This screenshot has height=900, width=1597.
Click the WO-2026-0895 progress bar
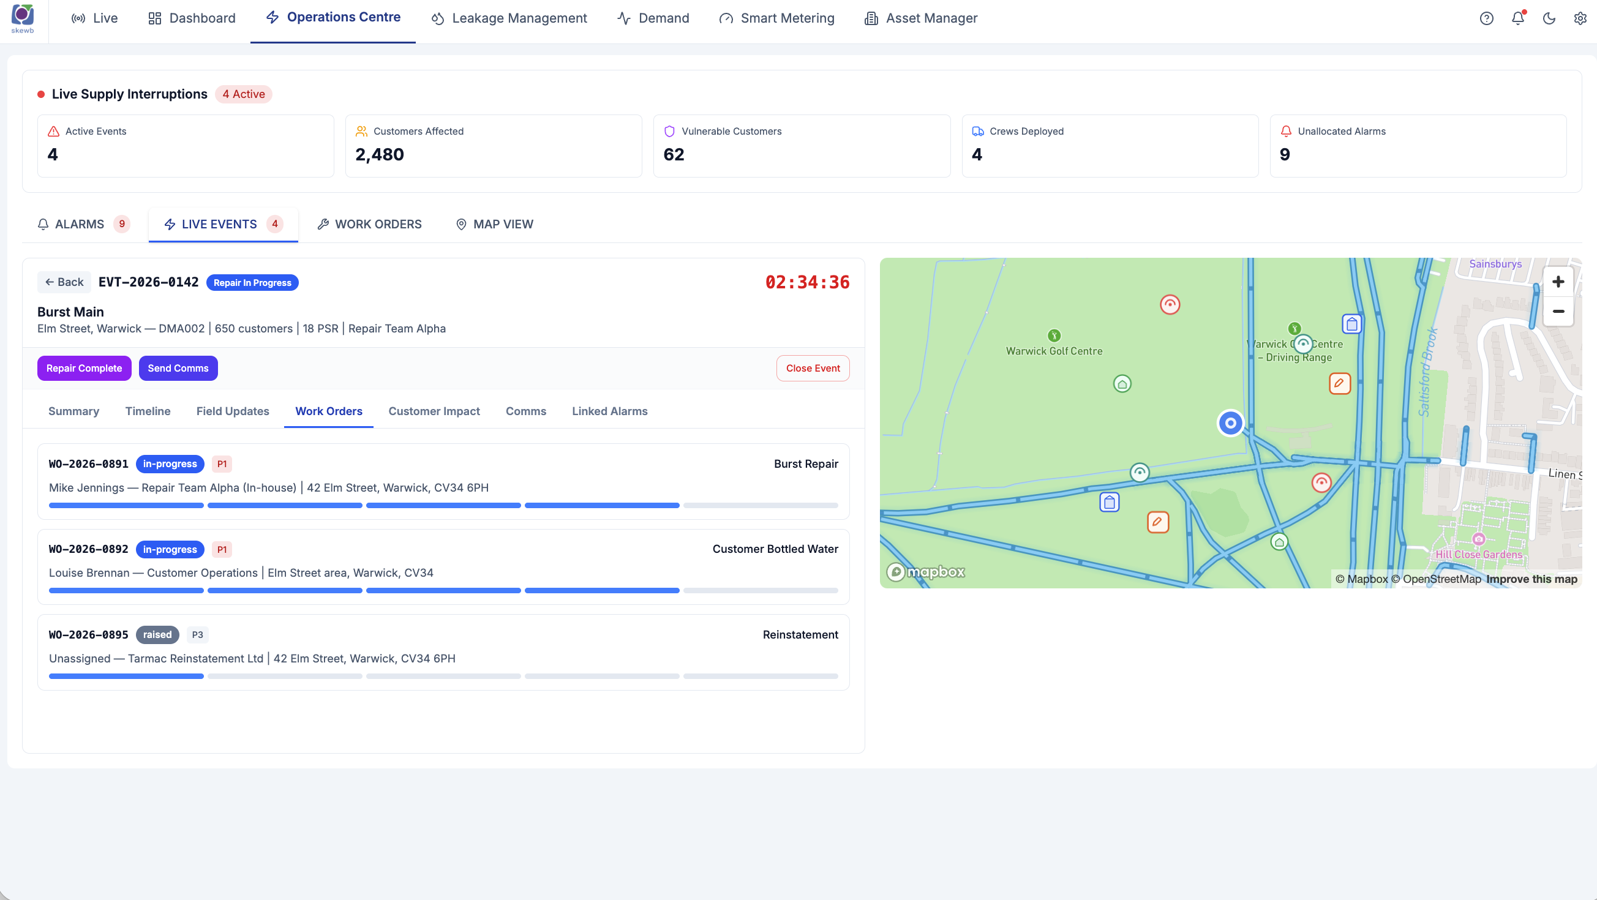click(x=443, y=677)
